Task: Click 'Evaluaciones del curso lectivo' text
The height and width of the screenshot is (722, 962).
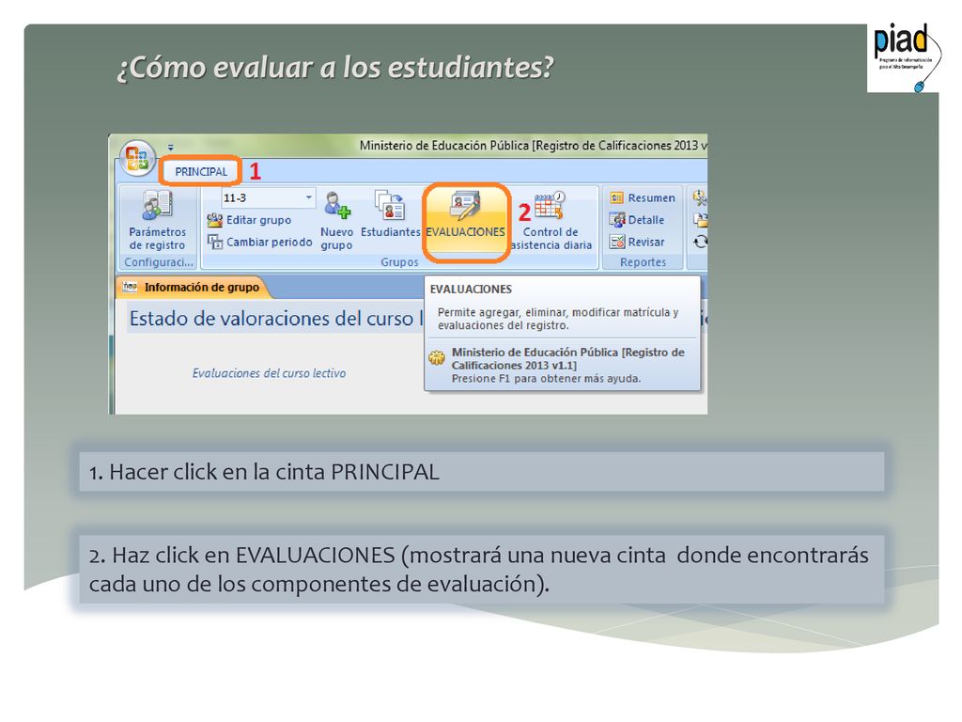Action: click(x=269, y=373)
